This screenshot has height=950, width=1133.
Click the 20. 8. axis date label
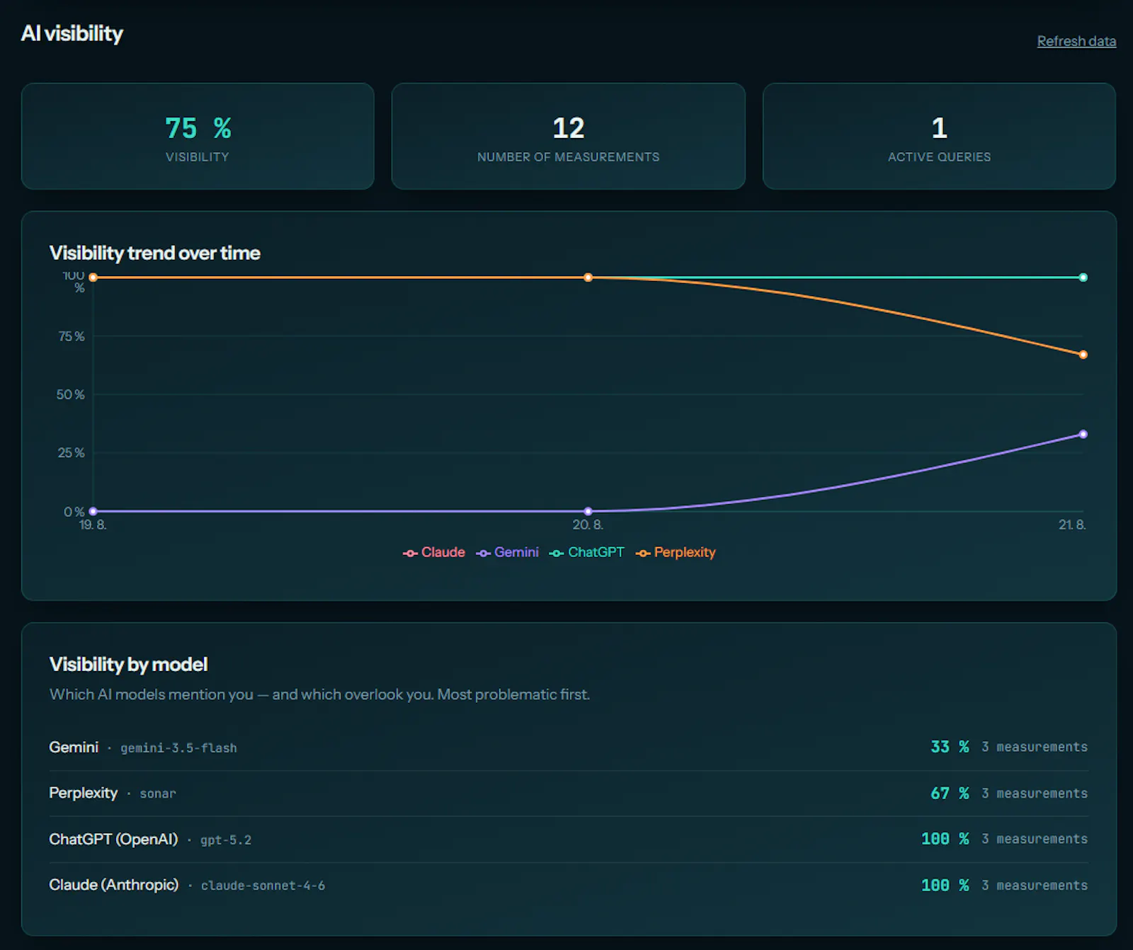(588, 525)
